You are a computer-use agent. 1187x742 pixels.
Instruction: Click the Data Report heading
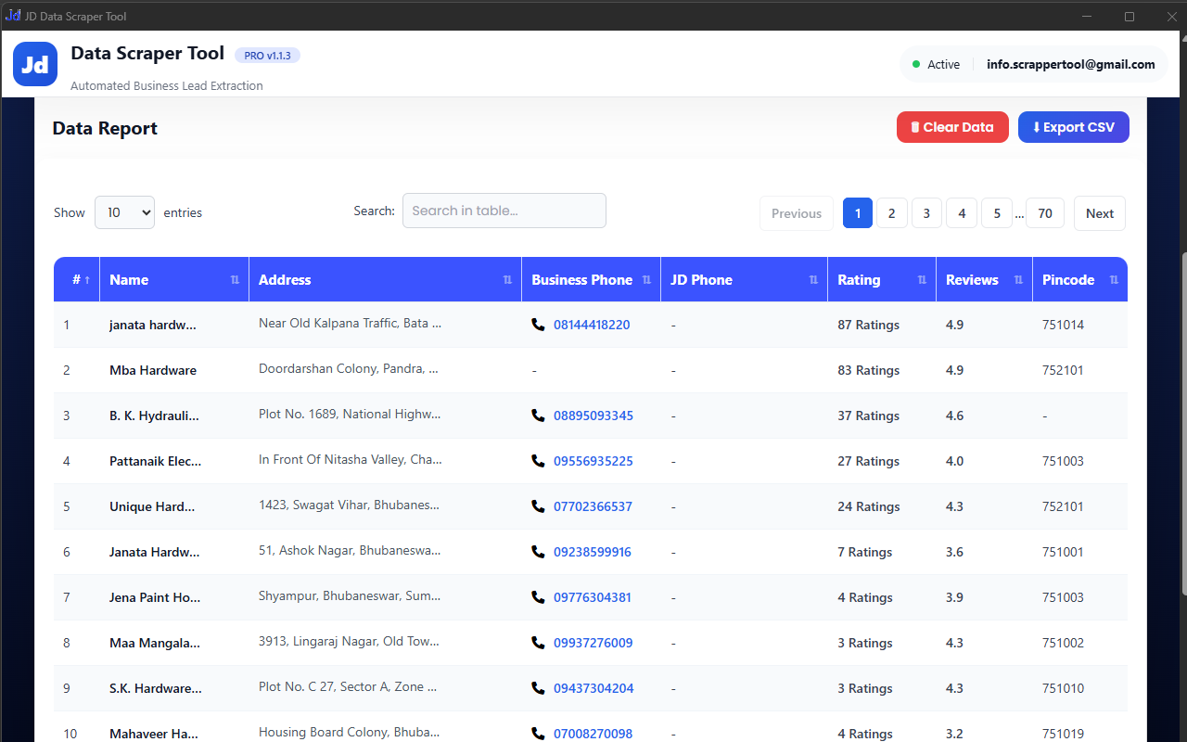pyautogui.click(x=105, y=128)
